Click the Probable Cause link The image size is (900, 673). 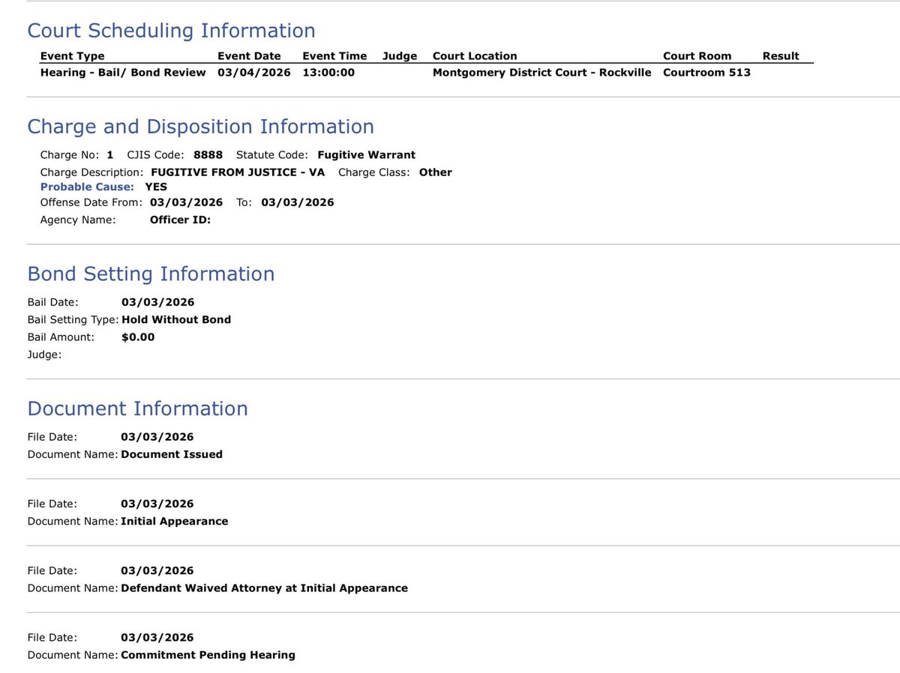click(x=87, y=187)
